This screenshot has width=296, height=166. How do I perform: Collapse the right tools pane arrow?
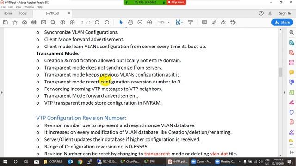[284, 92]
